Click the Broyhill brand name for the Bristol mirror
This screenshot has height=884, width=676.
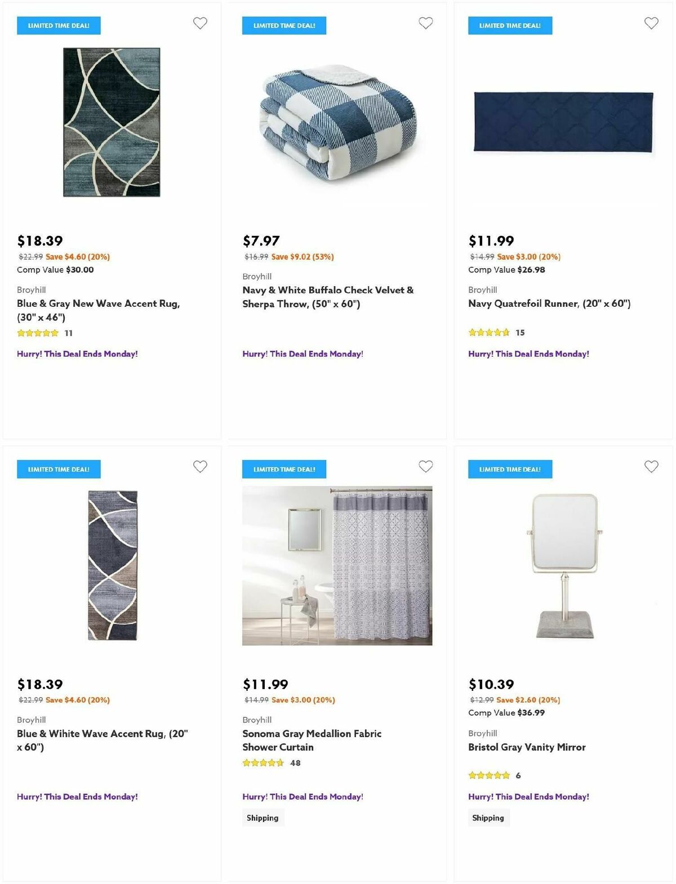click(483, 733)
